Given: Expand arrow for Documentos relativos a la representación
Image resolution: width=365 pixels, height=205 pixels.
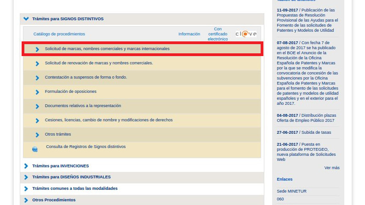Looking at the screenshot, I should click(x=37, y=106).
